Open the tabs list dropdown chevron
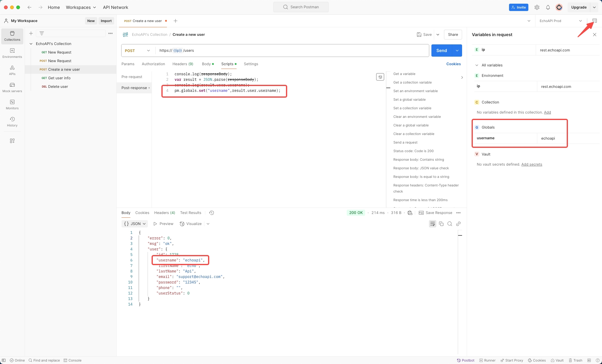The height and width of the screenshot is (364, 602). pyautogui.click(x=529, y=21)
